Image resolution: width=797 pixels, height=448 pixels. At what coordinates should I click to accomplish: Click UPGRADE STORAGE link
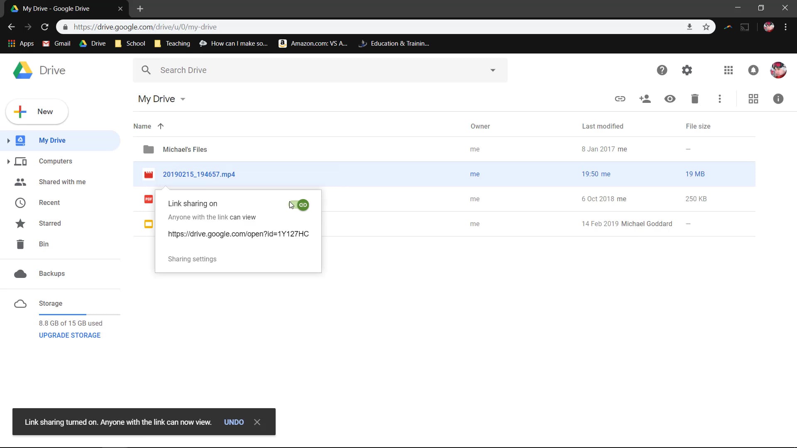pyautogui.click(x=69, y=335)
